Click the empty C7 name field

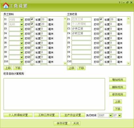(81, 47)
